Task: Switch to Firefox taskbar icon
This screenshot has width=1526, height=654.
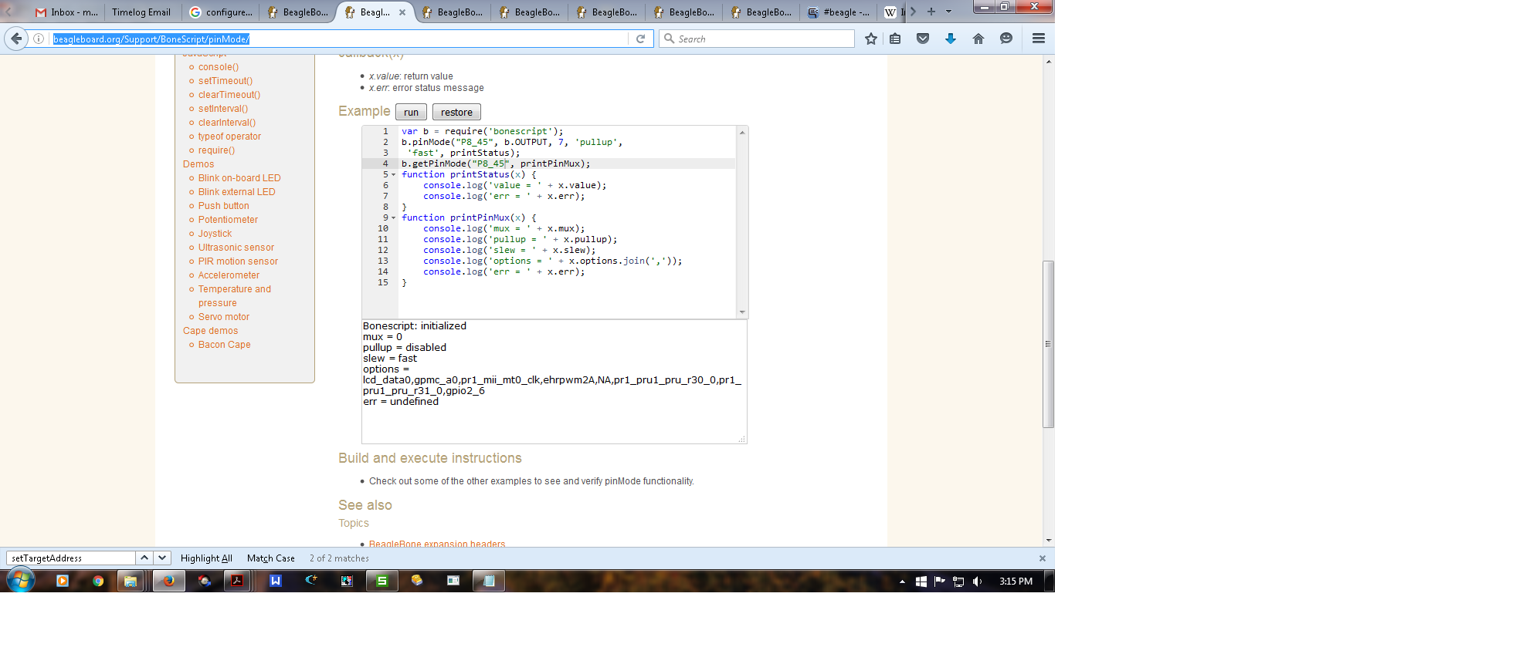Action: tap(168, 581)
